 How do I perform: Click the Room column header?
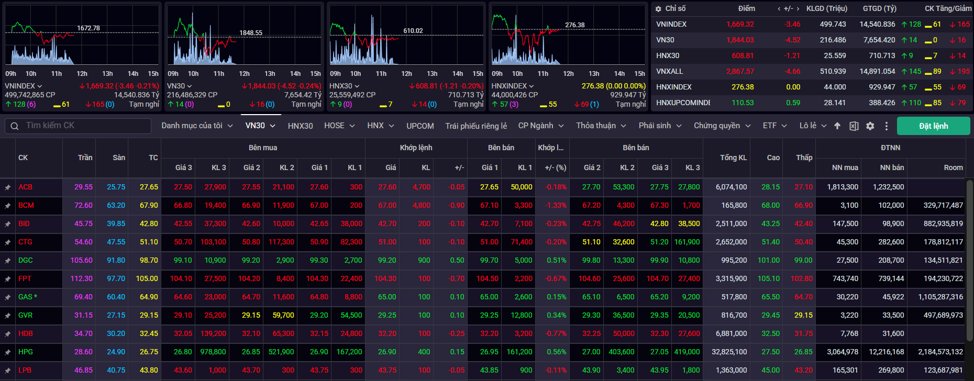(x=953, y=167)
